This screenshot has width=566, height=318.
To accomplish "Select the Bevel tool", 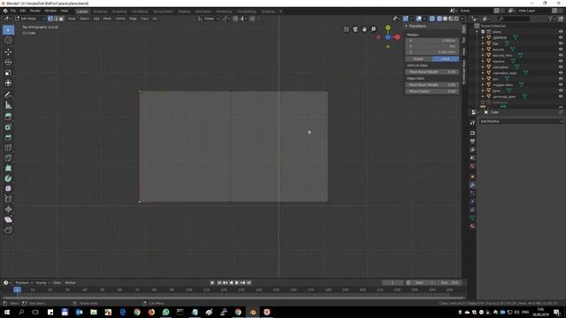I will click(8, 138).
